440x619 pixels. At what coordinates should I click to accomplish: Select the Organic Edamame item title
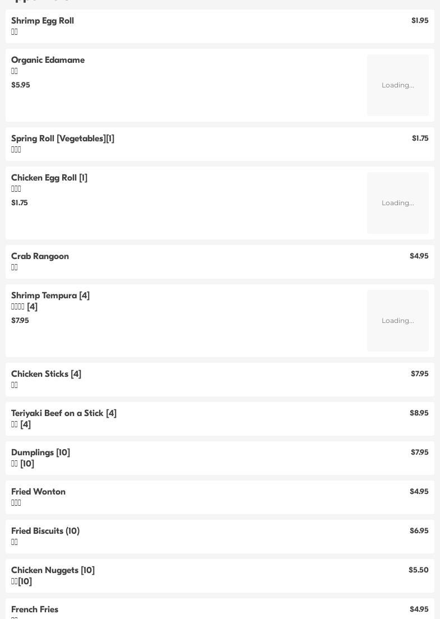point(48,60)
